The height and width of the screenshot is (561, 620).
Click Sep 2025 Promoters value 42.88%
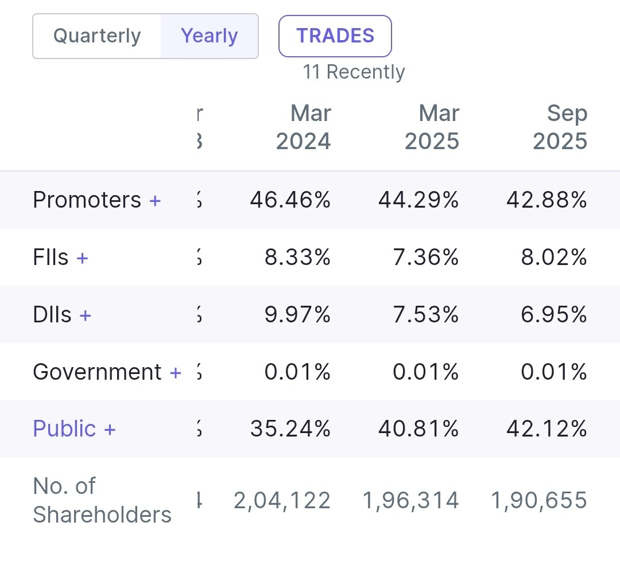tap(547, 200)
